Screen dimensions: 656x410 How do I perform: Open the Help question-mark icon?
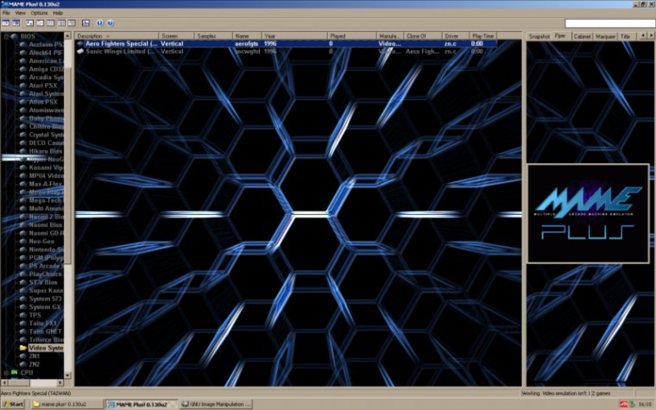point(110,23)
